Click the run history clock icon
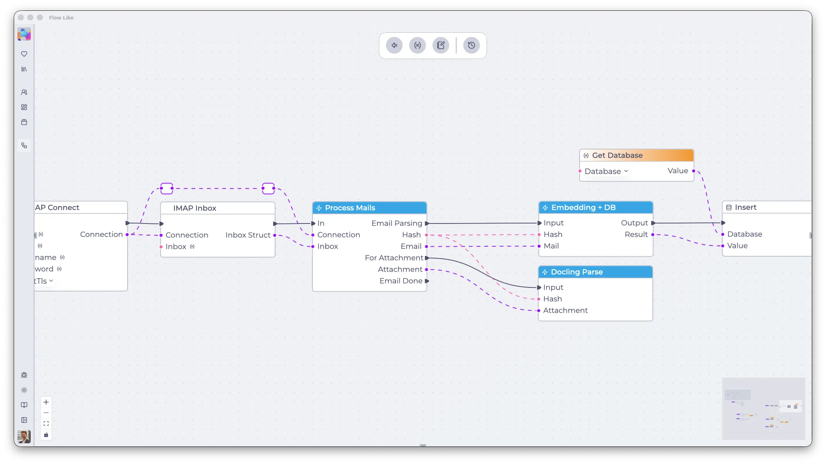This screenshot has height=464, width=826. pyautogui.click(x=471, y=45)
